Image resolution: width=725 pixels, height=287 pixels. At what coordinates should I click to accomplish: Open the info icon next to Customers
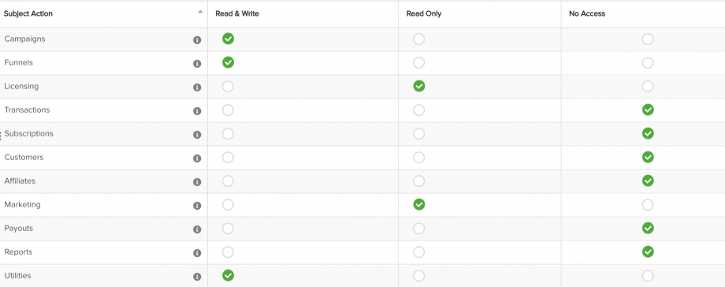pyautogui.click(x=197, y=158)
